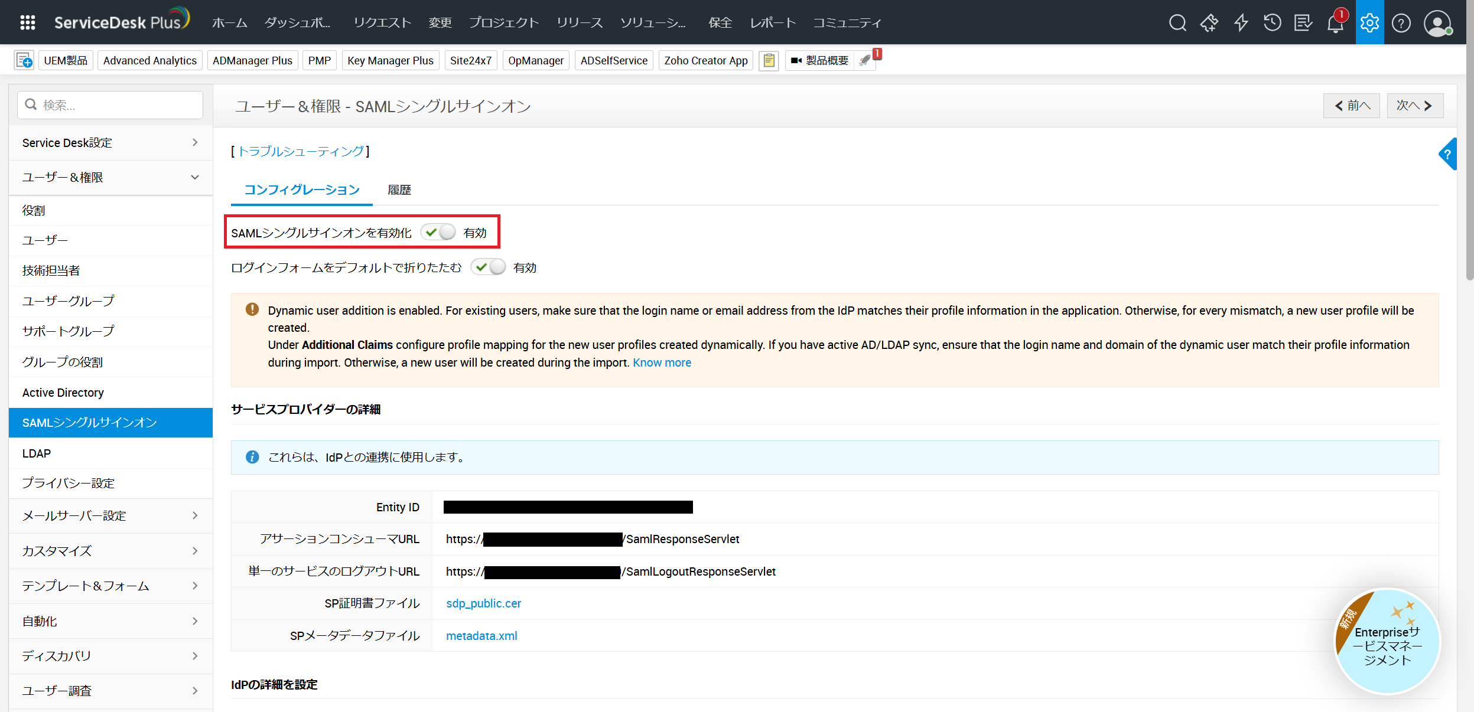1474x712 pixels.
Task: Click the search magnifier icon in top bar
Action: pyautogui.click(x=1177, y=22)
